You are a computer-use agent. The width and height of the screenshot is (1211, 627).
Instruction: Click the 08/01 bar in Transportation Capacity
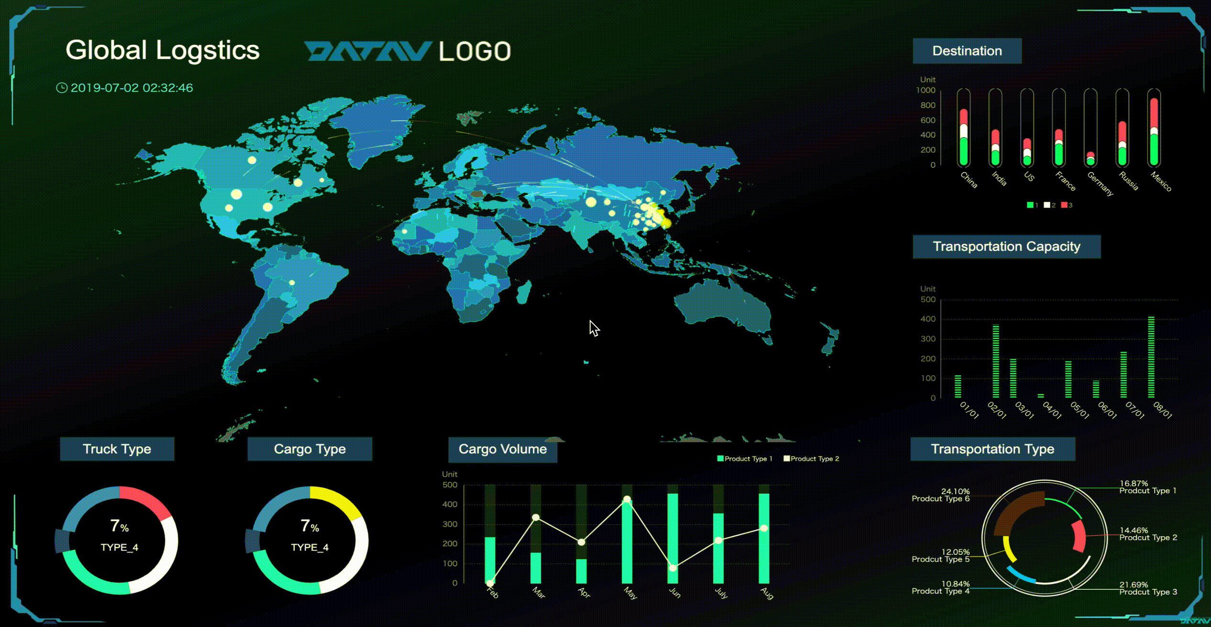1151,357
